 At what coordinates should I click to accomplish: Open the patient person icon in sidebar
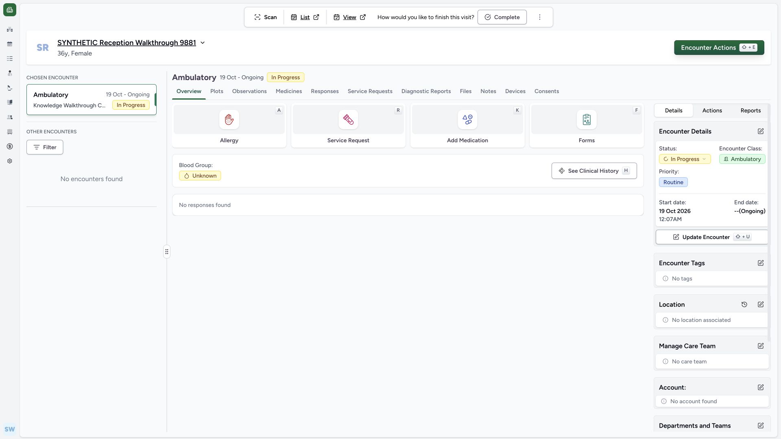pos(10,73)
